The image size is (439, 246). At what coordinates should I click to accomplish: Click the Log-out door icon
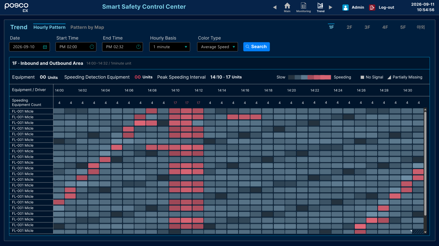372,7
